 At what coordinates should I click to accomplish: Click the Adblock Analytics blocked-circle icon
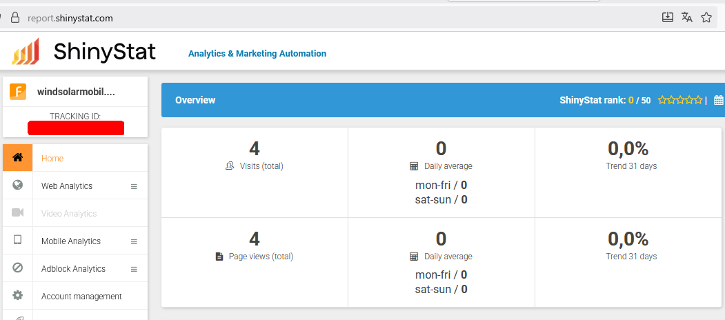point(18,268)
